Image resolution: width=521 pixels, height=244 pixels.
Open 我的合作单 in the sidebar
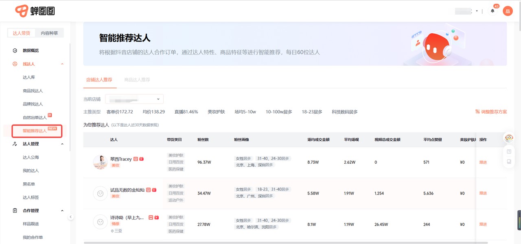tap(33, 237)
